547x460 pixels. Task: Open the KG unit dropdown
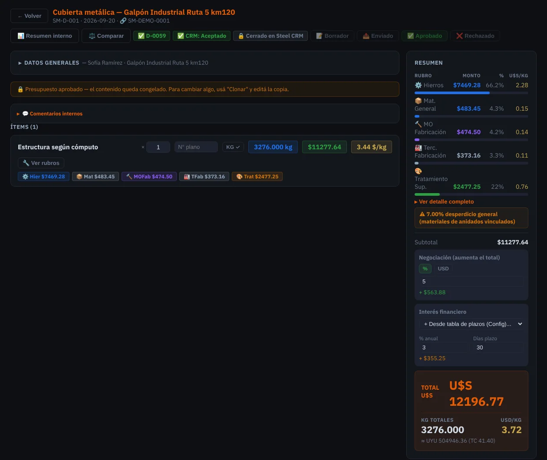[233, 147]
